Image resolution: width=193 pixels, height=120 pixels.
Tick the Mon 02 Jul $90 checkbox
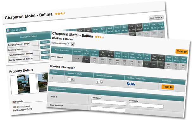[117, 63]
